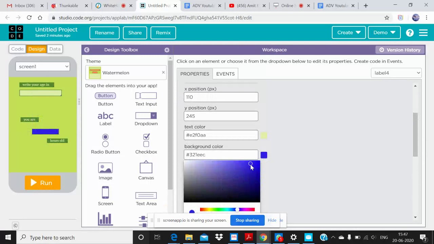Reload the browser page
The height and width of the screenshot is (244, 434).
(29, 18)
